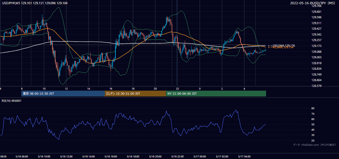
Task: Click hour 16 on the price chart time axis
Action: (111, 89)
